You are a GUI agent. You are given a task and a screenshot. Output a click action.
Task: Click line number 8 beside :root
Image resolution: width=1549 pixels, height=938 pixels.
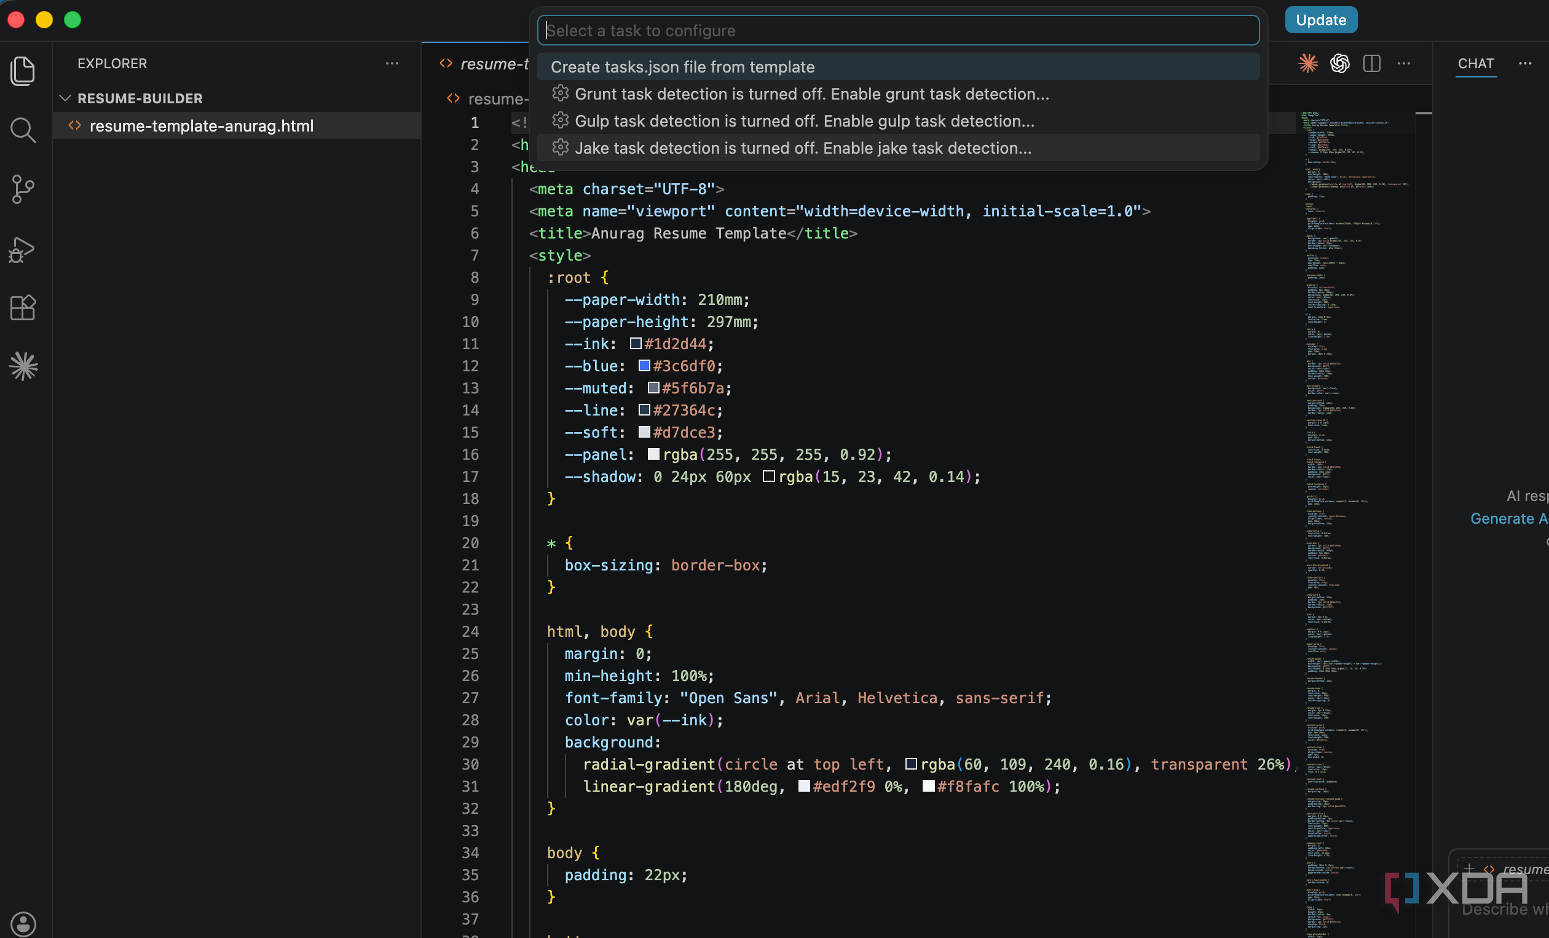(x=475, y=277)
